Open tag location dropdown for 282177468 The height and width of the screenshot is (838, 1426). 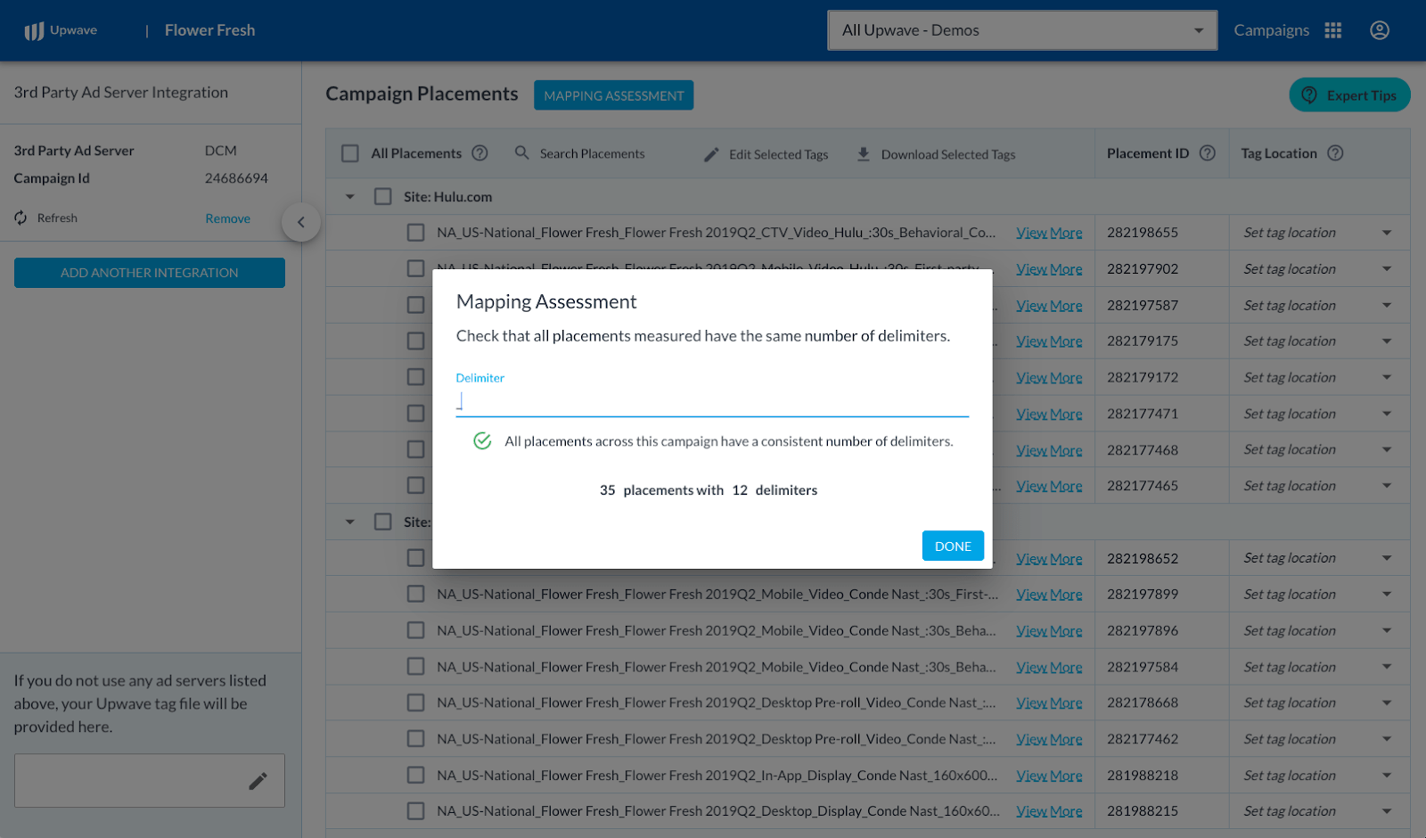[x=1387, y=450]
